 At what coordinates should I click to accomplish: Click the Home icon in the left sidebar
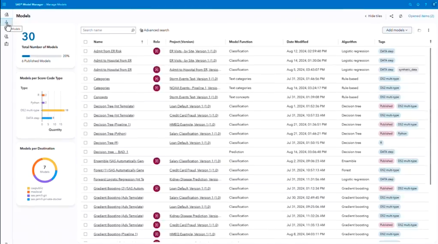6,15
